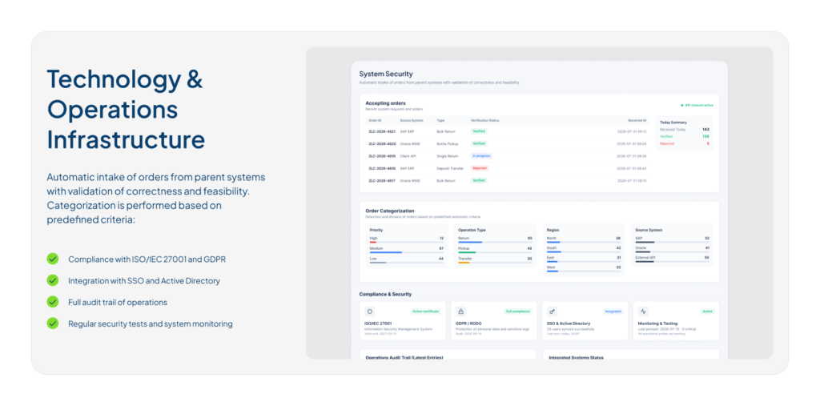The image size is (820, 406).
Task: Click the green checkmark beside SSO and Active Directory integration
Action: pyautogui.click(x=53, y=280)
